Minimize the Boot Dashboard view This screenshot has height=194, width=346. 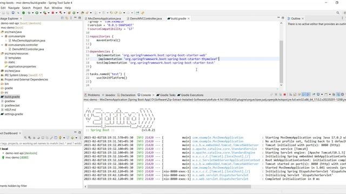pyautogui.click(x=75, y=132)
